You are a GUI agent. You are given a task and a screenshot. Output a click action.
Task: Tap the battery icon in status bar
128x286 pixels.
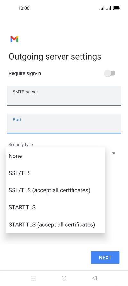pyautogui.click(x=116, y=8)
